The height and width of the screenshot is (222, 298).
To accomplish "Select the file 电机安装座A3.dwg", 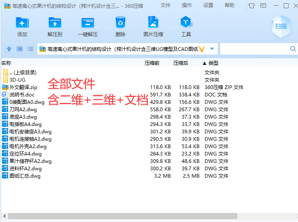I will (x=30, y=132).
